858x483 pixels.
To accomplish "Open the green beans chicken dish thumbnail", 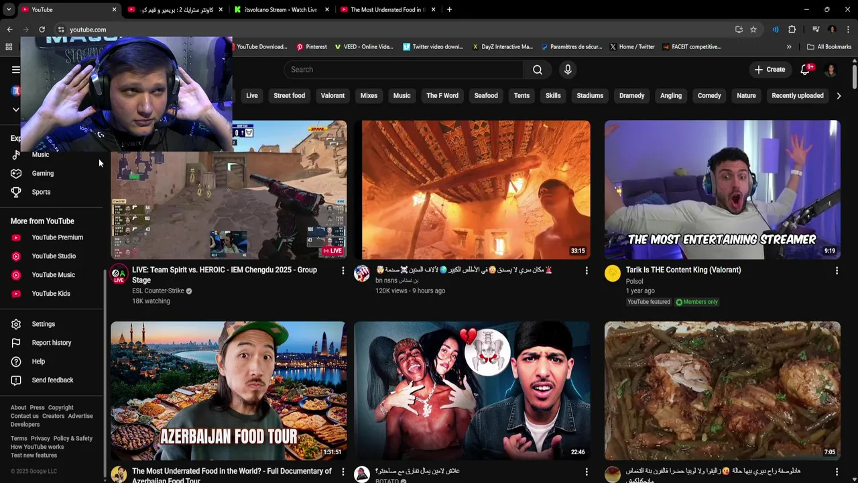I will coord(722,391).
